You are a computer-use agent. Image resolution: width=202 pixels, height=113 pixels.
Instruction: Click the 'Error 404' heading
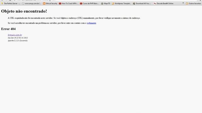tap(9, 29)
